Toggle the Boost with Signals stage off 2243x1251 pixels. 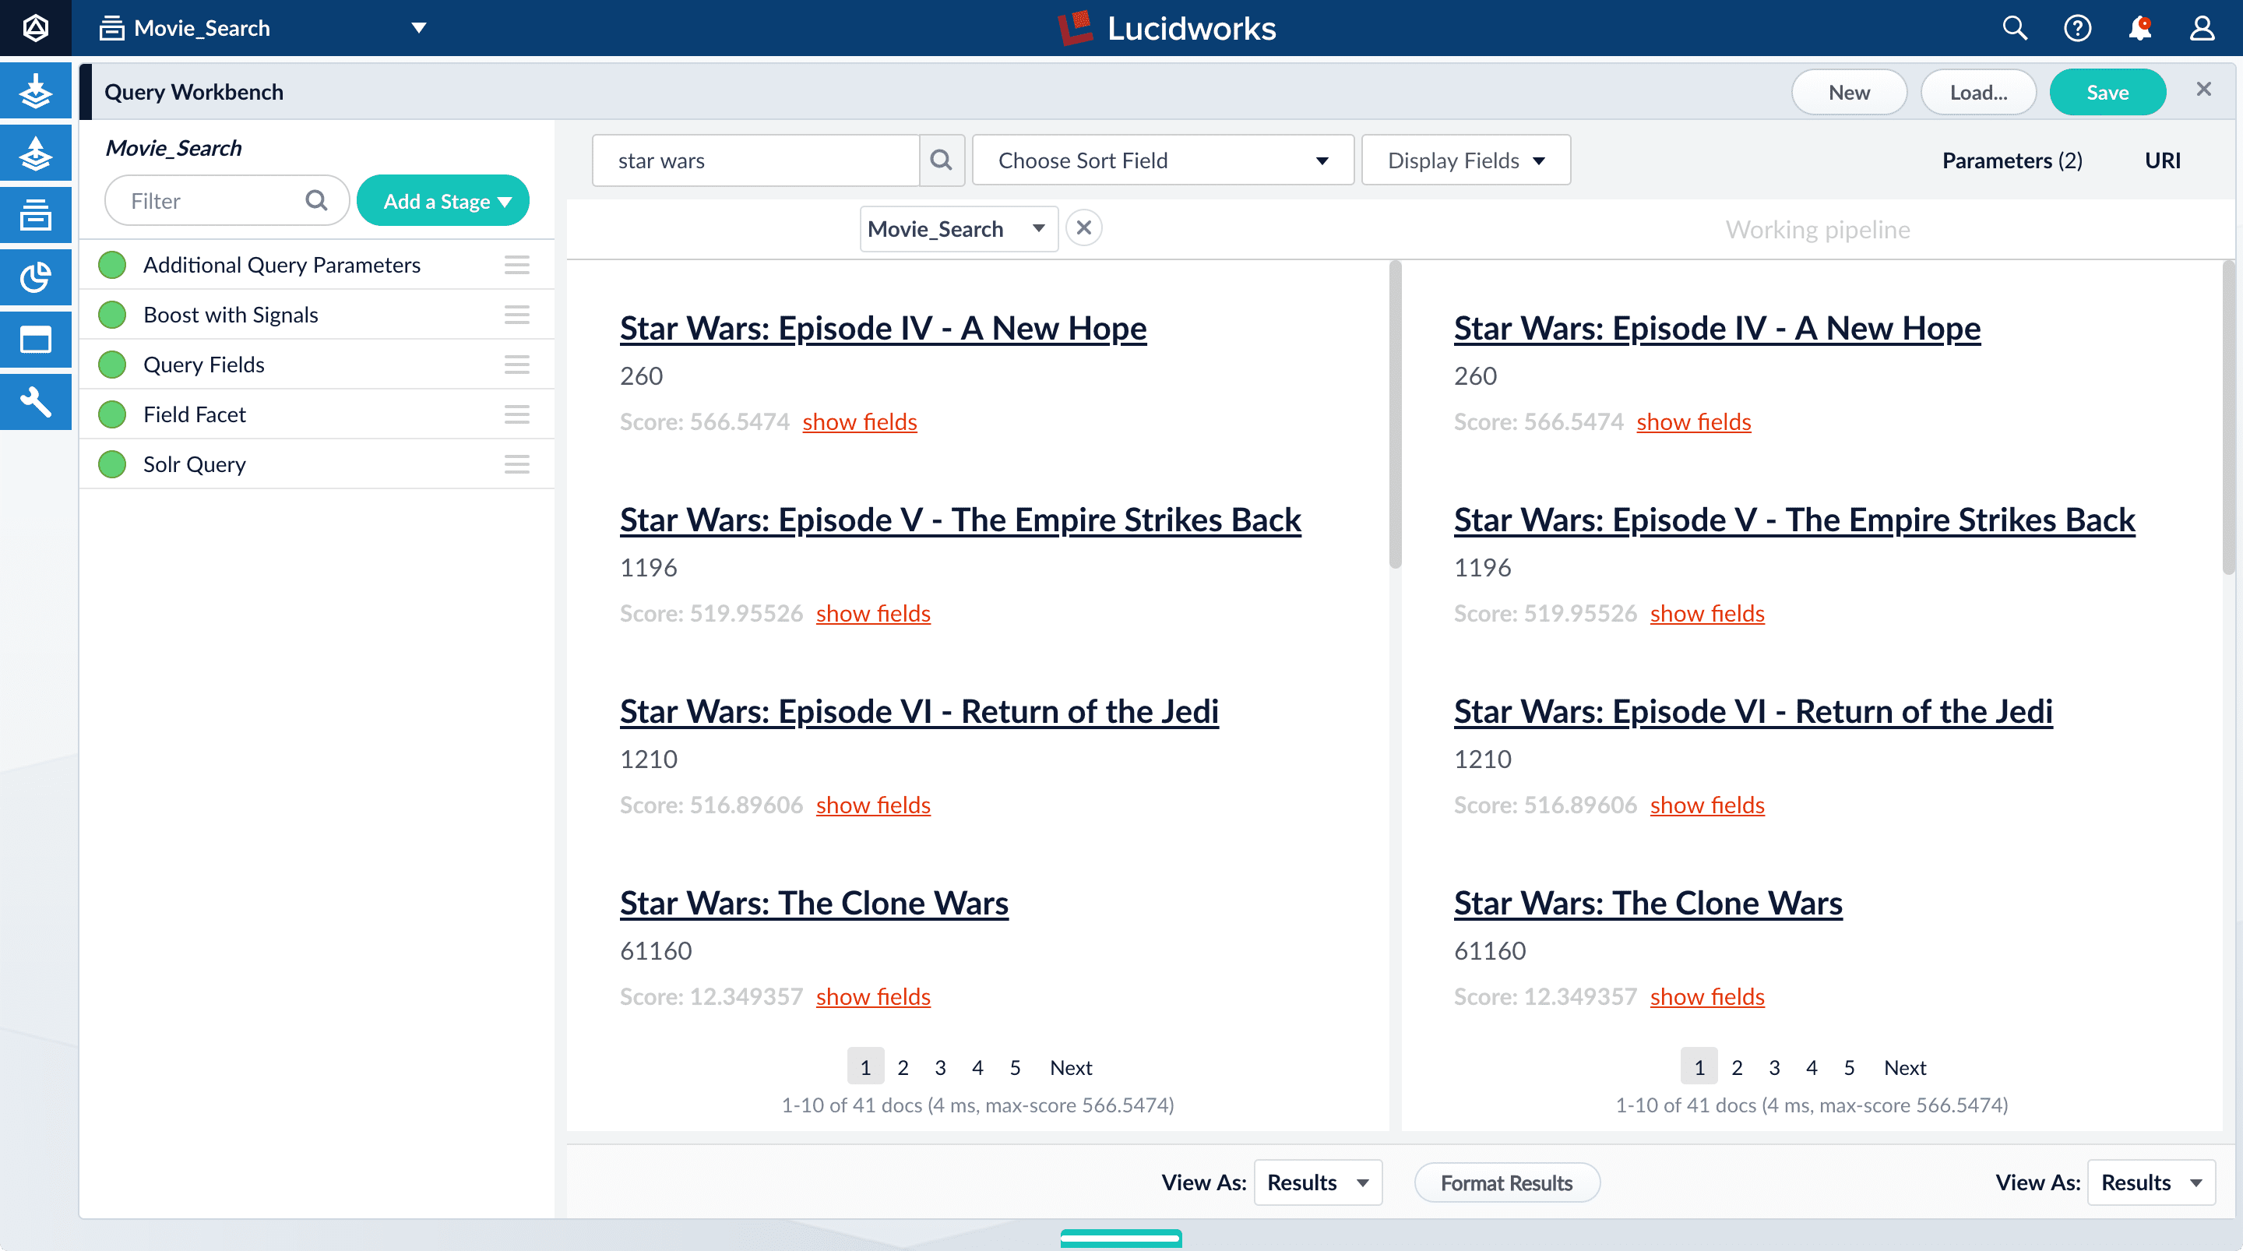pyautogui.click(x=112, y=315)
